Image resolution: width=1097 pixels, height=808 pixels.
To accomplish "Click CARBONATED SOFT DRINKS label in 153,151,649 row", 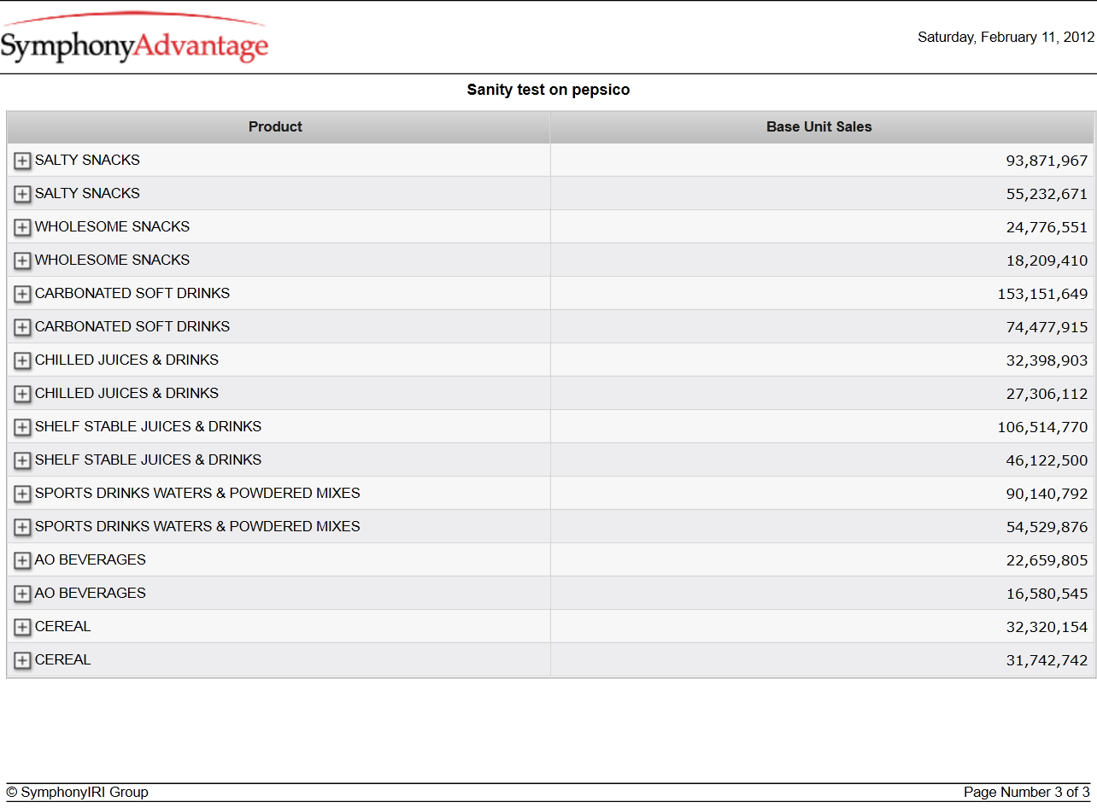I will pos(132,293).
